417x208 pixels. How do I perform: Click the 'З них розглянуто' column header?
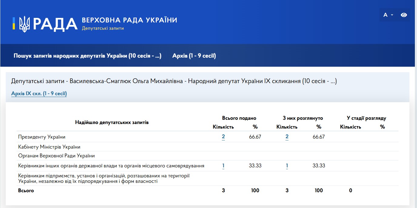[303, 118]
